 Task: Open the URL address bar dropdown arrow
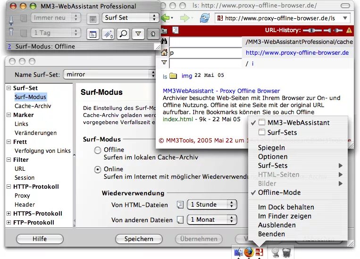coord(345,18)
